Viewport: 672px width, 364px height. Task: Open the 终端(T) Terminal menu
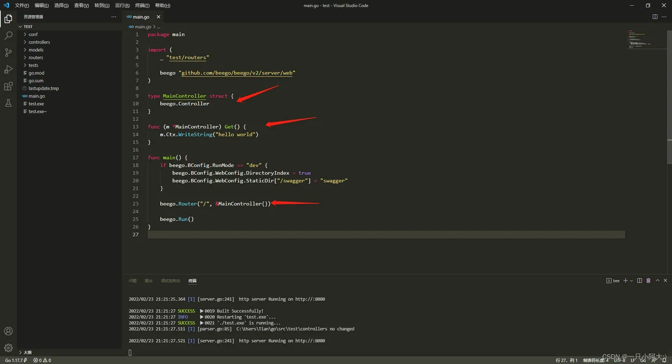(142, 6)
